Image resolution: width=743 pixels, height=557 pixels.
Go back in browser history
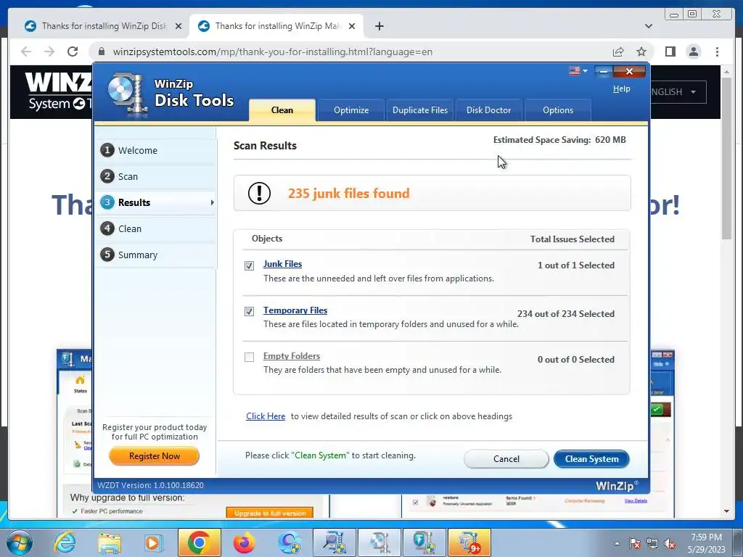tap(26, 51)
